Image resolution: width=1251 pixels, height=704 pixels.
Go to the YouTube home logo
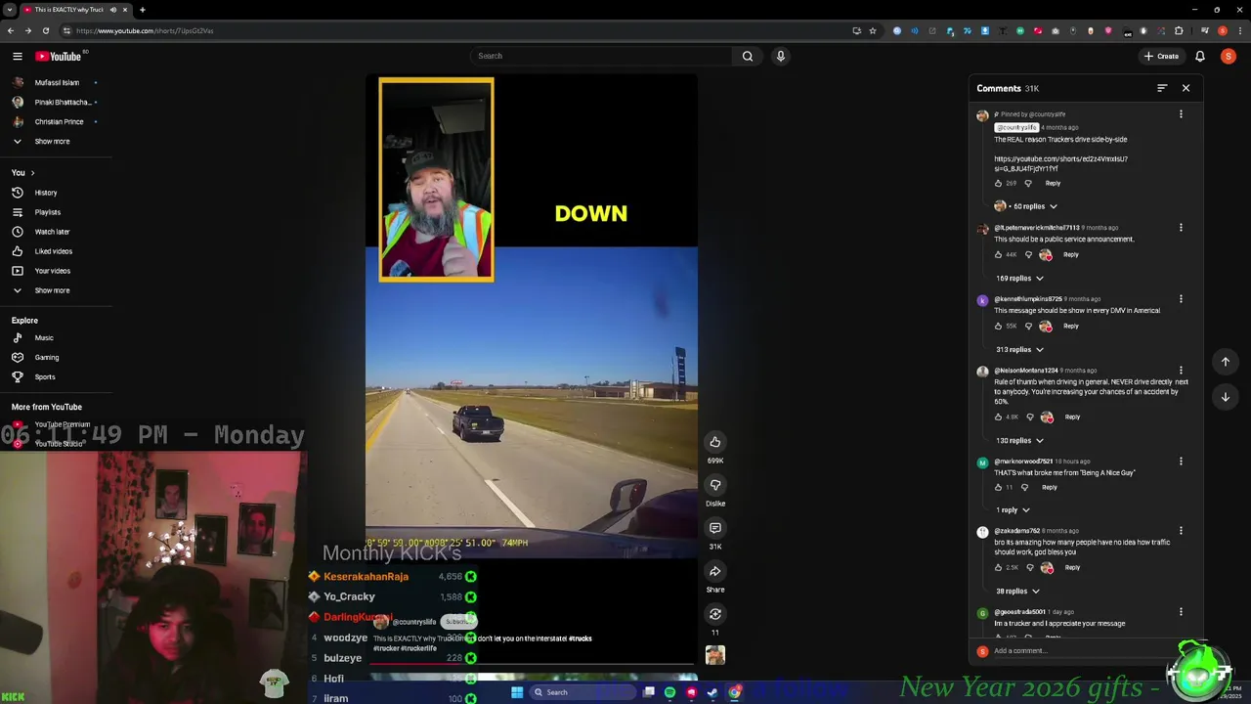pyautogui.click(x=58, y=56)
